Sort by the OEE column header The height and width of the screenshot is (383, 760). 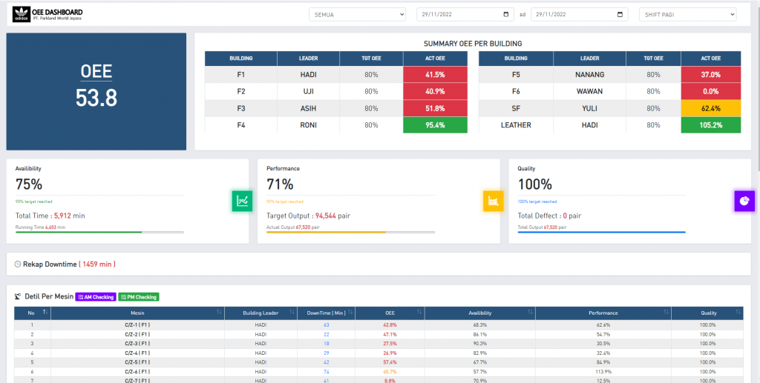coord(390,313)
